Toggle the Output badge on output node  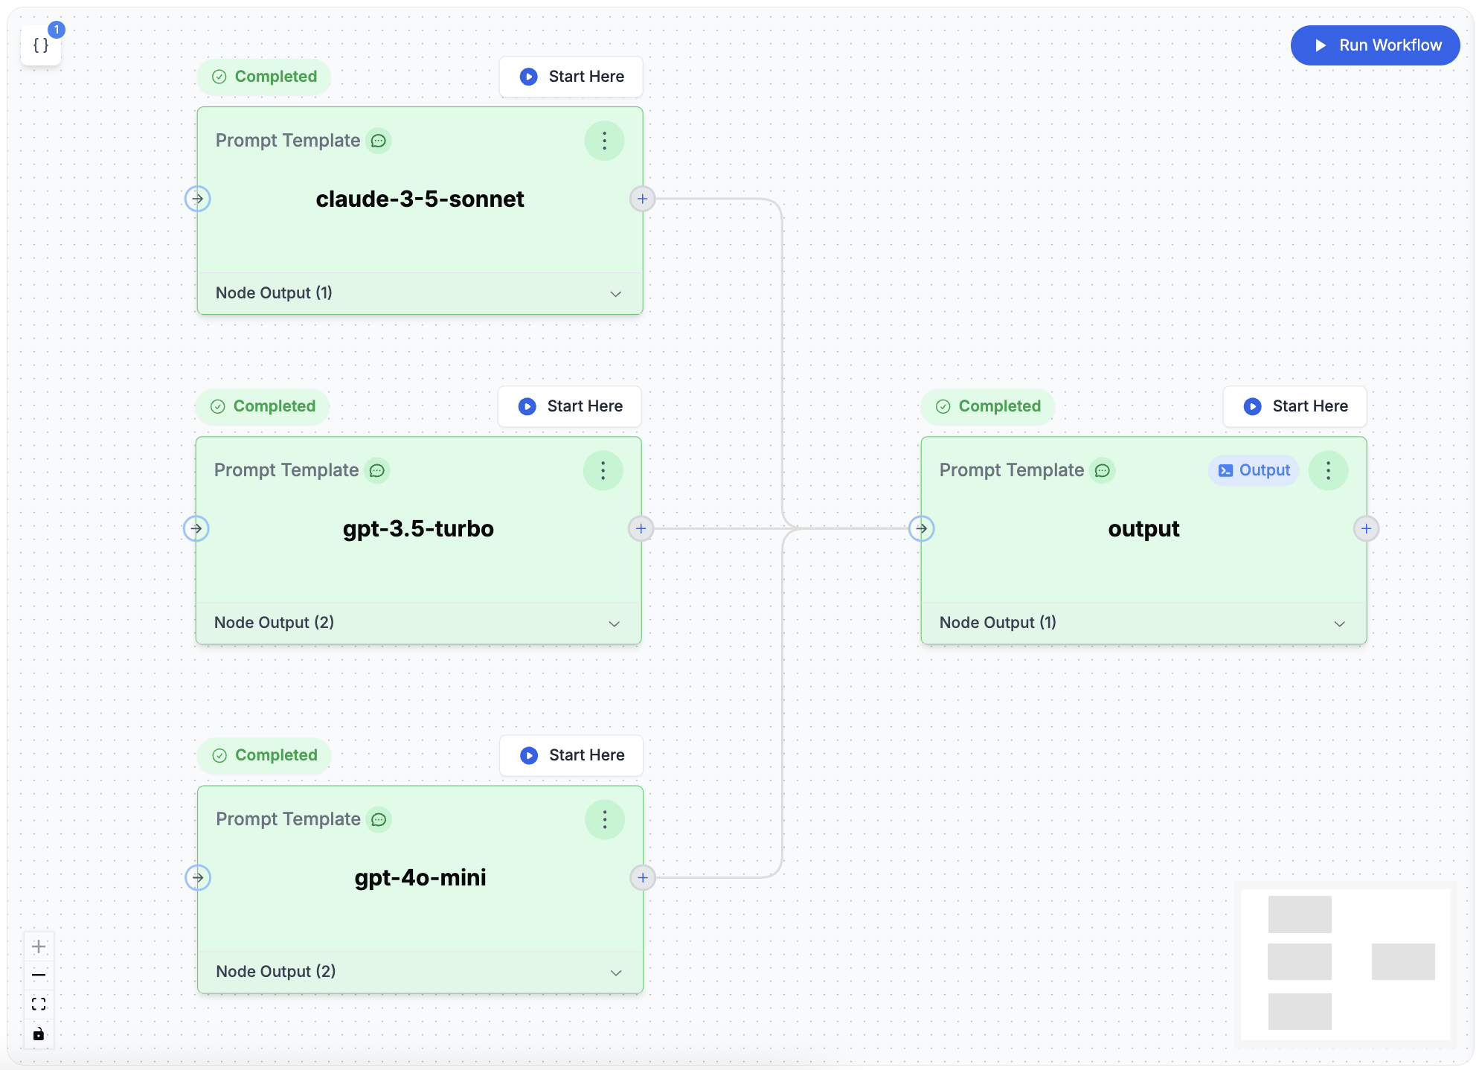pos(1254,470)
